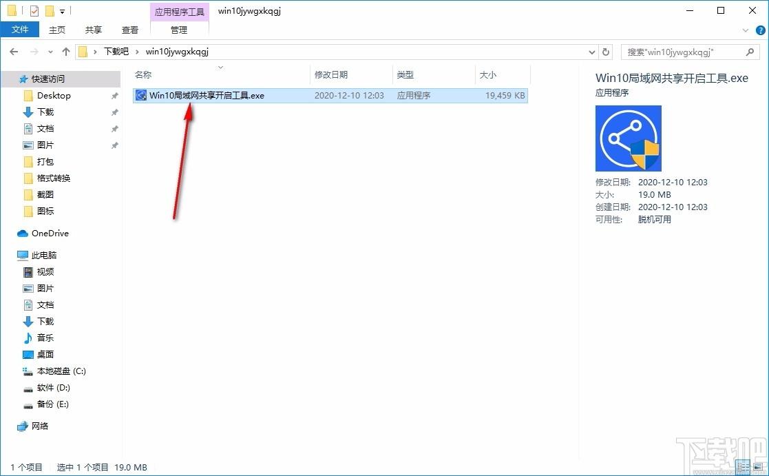Click the pin icon next to Desktop
Screen dimensions: 769x476
click(114, 96)
